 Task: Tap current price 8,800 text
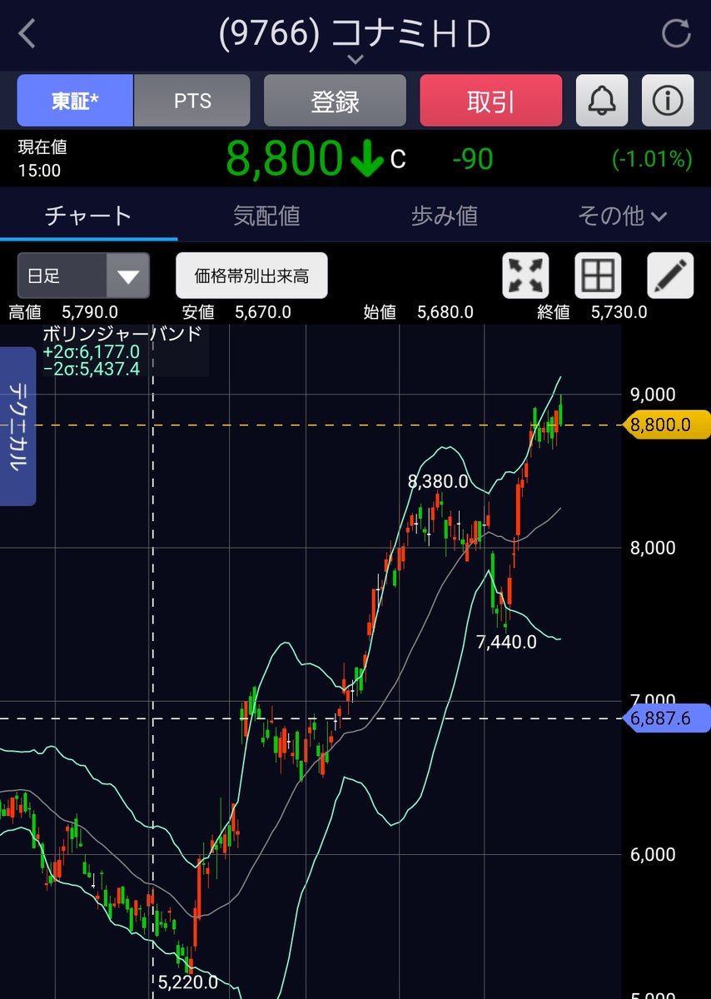tap(283, 158)
